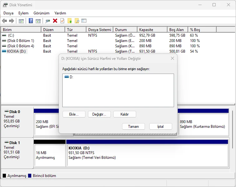The width and height of the screenshot is (236, 187).
Task: Open the Görünüm menu
Action: (x=41, y=13)
